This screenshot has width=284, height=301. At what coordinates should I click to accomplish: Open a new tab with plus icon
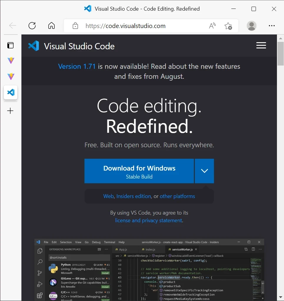tap(10, 111)
